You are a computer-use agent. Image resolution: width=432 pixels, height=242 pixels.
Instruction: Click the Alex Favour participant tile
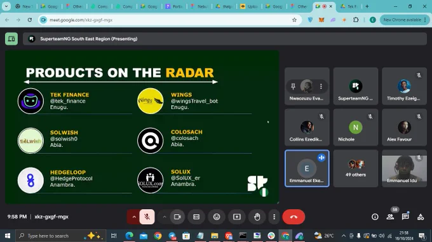tap(404, 127)
